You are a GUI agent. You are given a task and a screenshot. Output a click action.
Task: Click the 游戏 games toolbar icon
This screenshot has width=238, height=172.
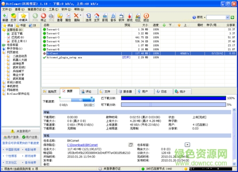[129, 17]
